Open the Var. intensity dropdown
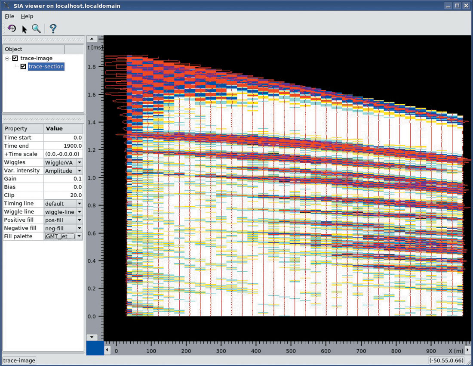473x366 pixels. (63, 171)
